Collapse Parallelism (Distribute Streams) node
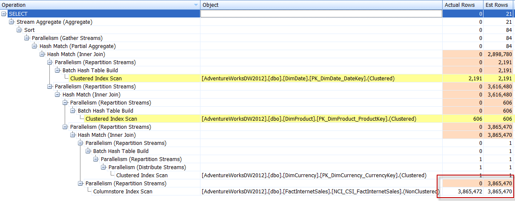The width and height of the screenshot is (515, 201). pyautogui.click(x=103, y=167)
